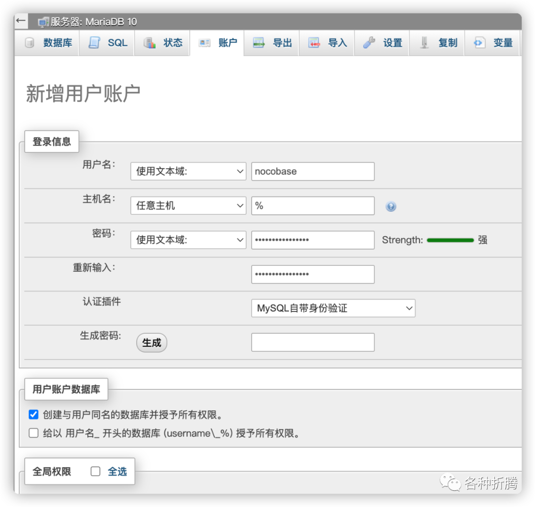Open the 复制 tab
This screenshot has width=535, height=507.
coord(437,43)
